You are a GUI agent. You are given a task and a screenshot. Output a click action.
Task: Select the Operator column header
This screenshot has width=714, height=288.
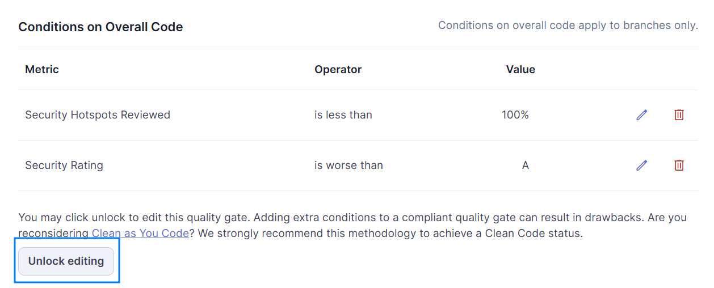(x=338, y=70)
